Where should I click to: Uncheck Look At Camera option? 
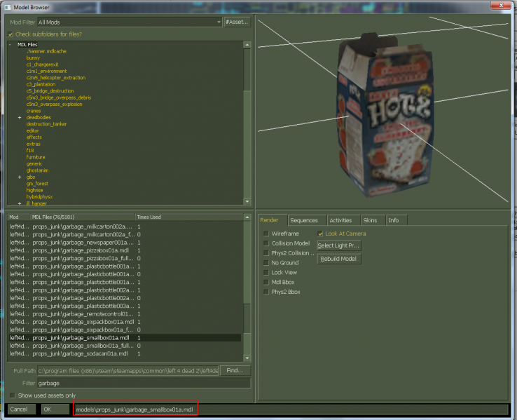coord(320,233)
